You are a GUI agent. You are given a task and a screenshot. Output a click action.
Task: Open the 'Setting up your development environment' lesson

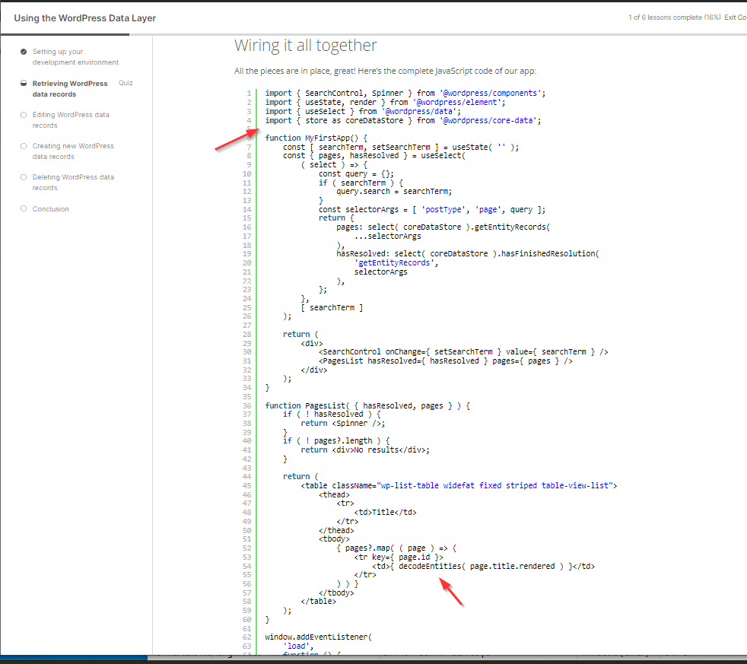pyautogui.click(x=75, y=57)
